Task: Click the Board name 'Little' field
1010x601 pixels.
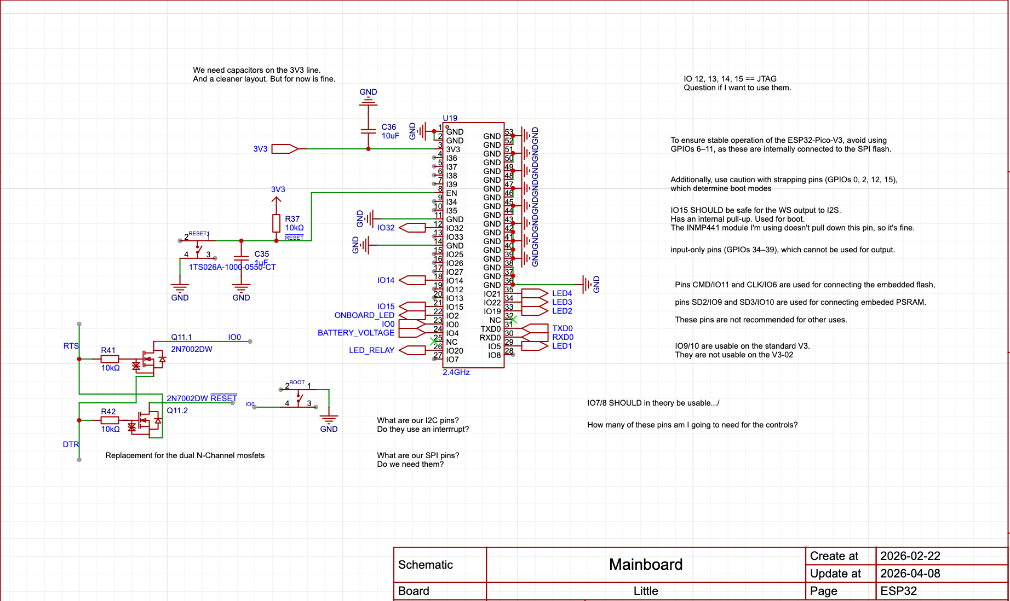Action: coord(646,591)
